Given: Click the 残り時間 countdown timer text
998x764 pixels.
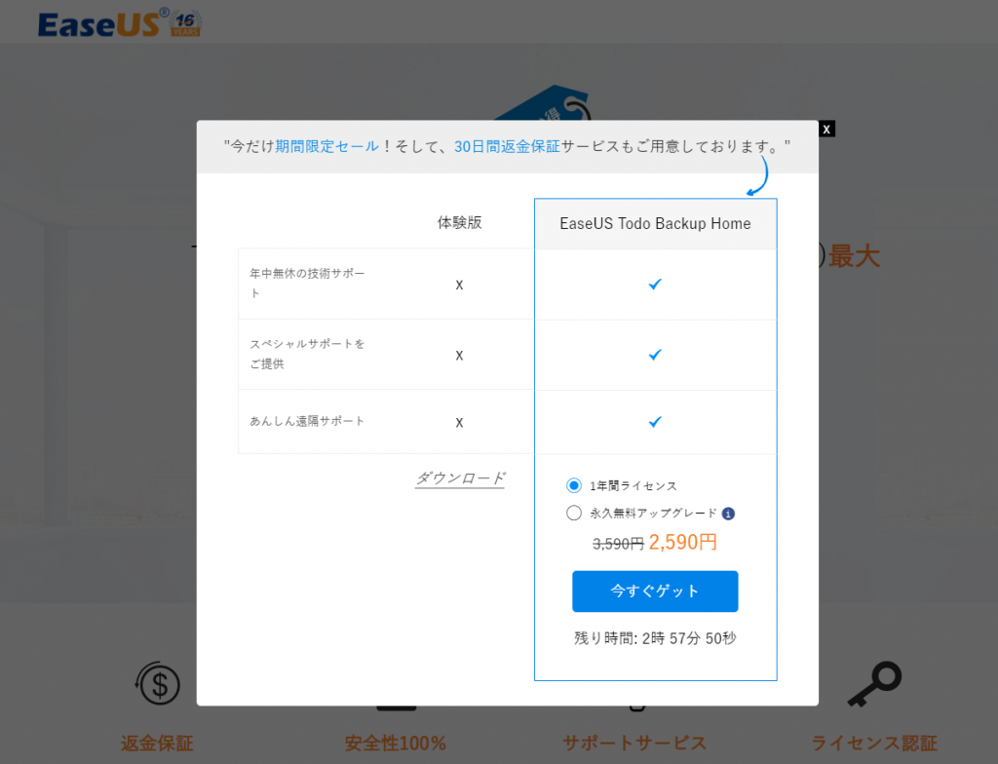Looking at the screenshot, I should 655,638.
